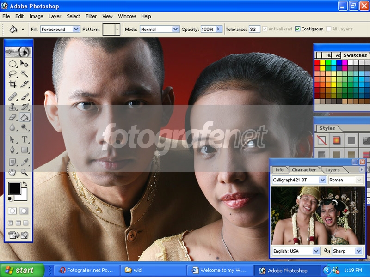The height and width of the screenshot is (277, 370).
Task: Select the Pen tool
Action: (12, 150)
